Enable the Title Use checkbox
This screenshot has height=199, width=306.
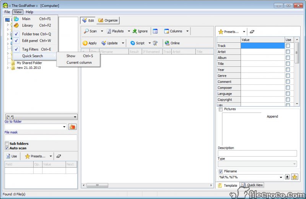(288, 63)
